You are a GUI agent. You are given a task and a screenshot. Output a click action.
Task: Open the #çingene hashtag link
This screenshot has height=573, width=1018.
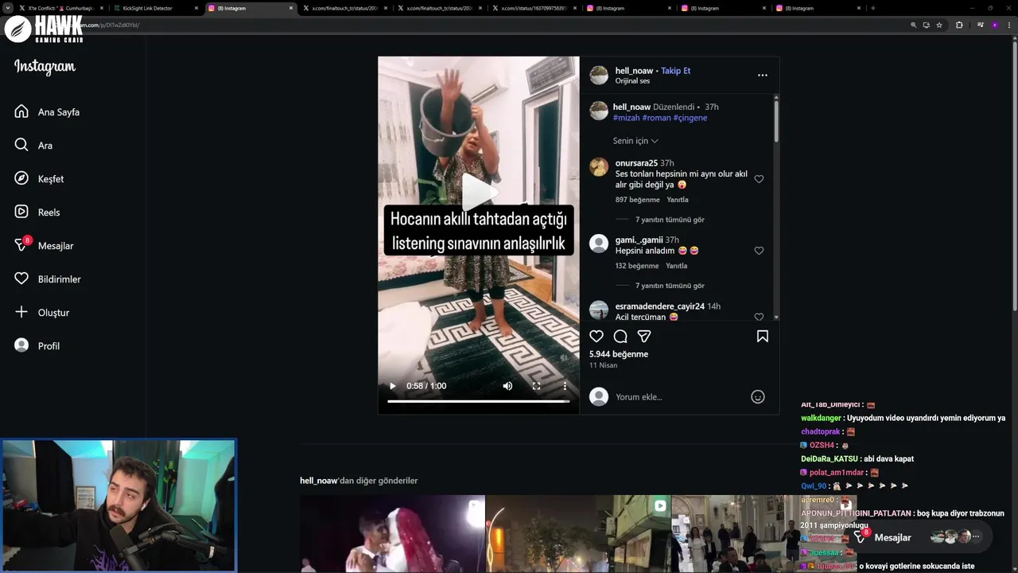point(690,118)
